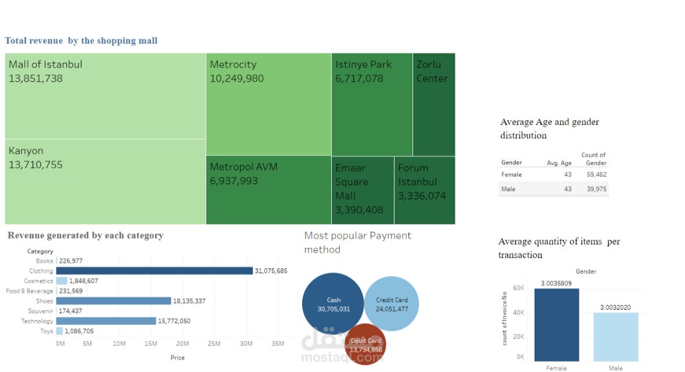The height and width of the screenshot is (372, 685).
Task: Select the Kanyon treemap tile
Action: 105,182
